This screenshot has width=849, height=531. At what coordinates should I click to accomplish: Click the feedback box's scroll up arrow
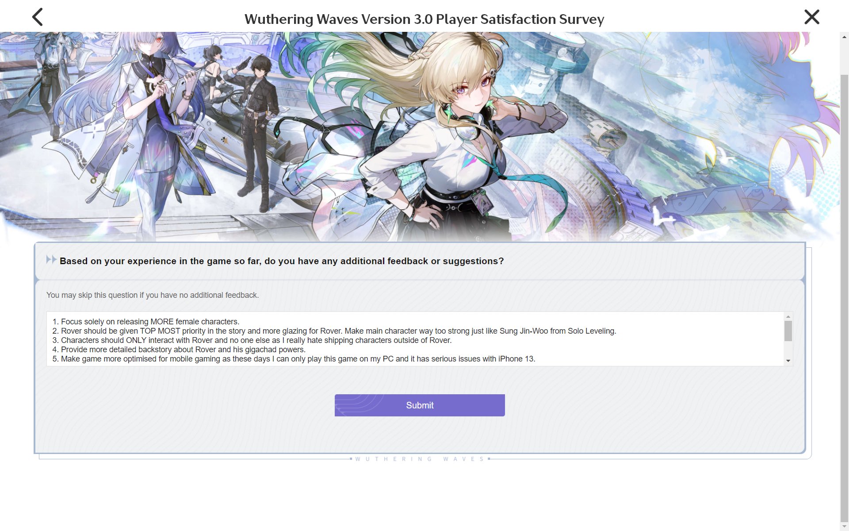[788, 316]
